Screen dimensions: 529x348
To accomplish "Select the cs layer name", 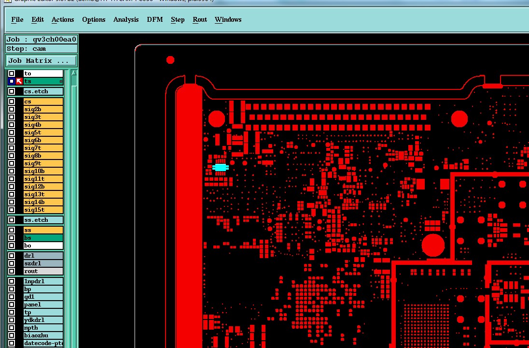I will click(x=43, y=101).
